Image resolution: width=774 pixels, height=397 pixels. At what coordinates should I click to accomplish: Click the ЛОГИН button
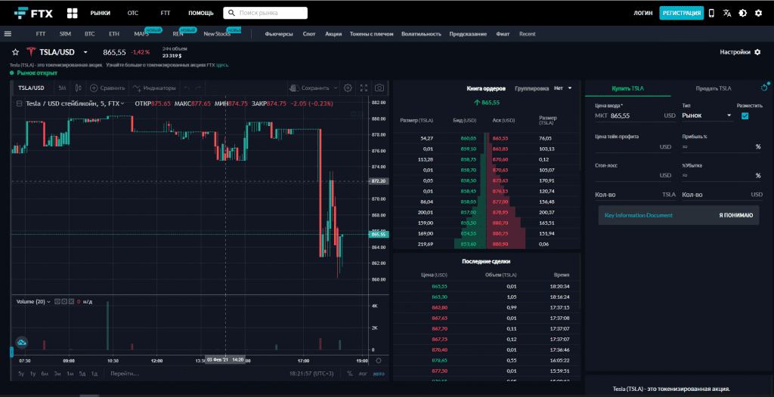[x=642, y=14]
